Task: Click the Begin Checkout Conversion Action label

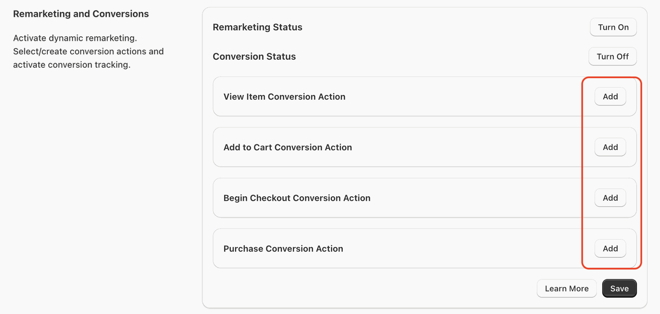Action: pos(297,198)
